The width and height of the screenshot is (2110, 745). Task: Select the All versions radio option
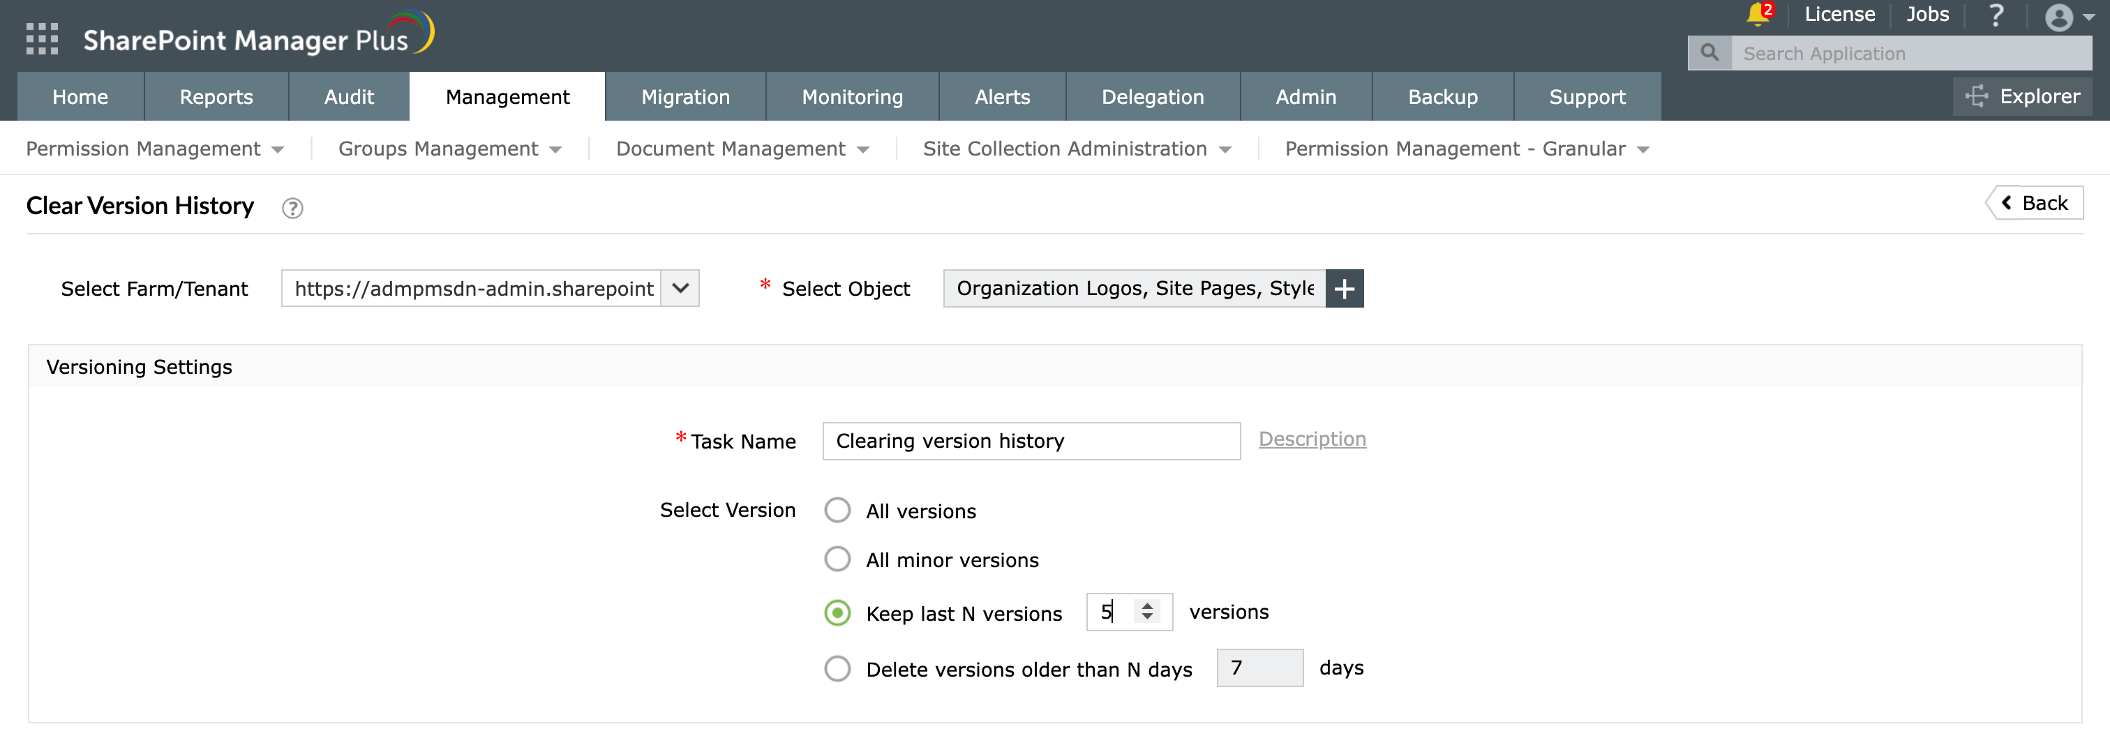(837, 510)
